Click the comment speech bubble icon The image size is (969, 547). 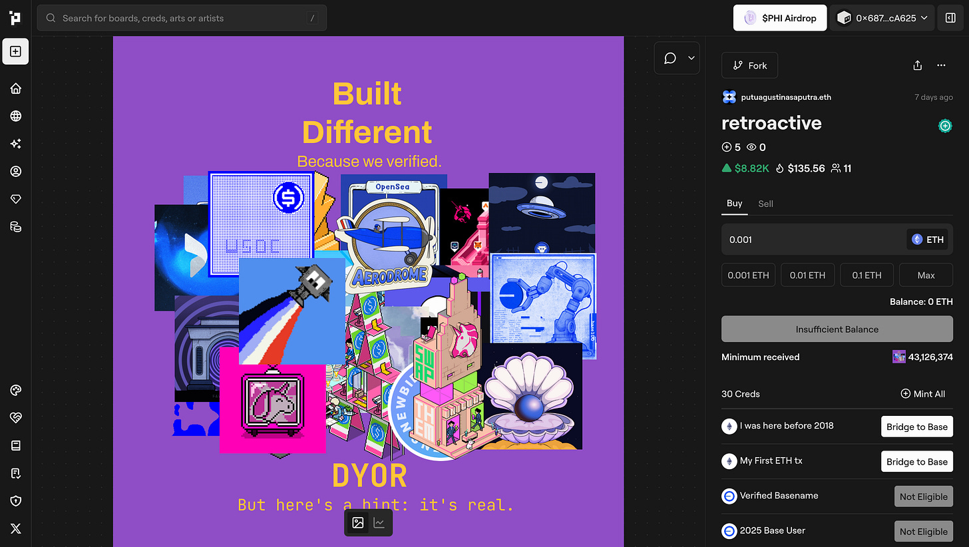click(670, 58)
